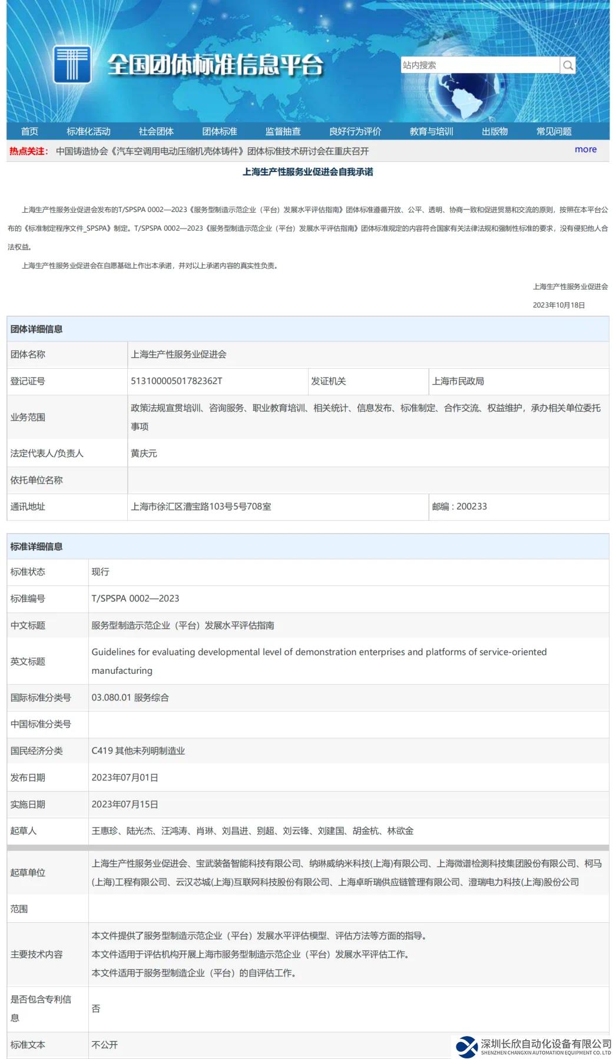This screenshot has height=1059, width=616.
Task: Open the 常见问题 page
Action: pyautogui.click(x=554, y=131)
